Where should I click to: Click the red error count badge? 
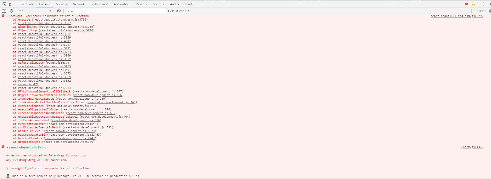point(468,4)
